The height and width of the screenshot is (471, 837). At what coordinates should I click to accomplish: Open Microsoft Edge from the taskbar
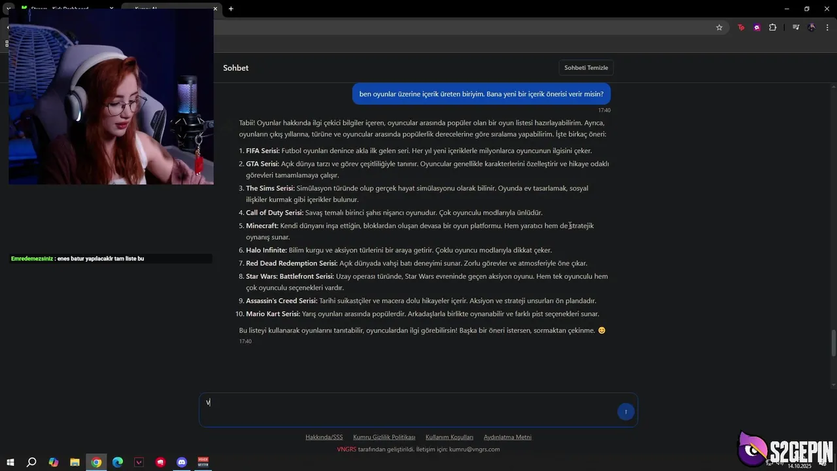118,462
